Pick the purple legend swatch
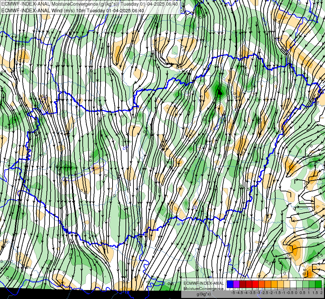325x299 pixels. [x=236, y=284]
